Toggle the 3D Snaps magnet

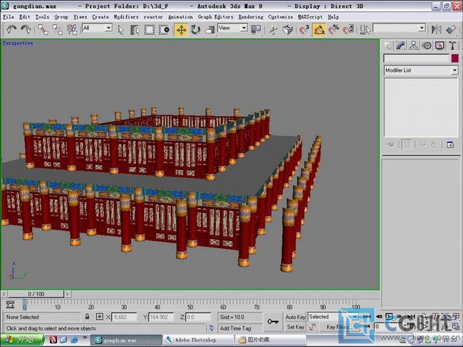tap(304, 30)
